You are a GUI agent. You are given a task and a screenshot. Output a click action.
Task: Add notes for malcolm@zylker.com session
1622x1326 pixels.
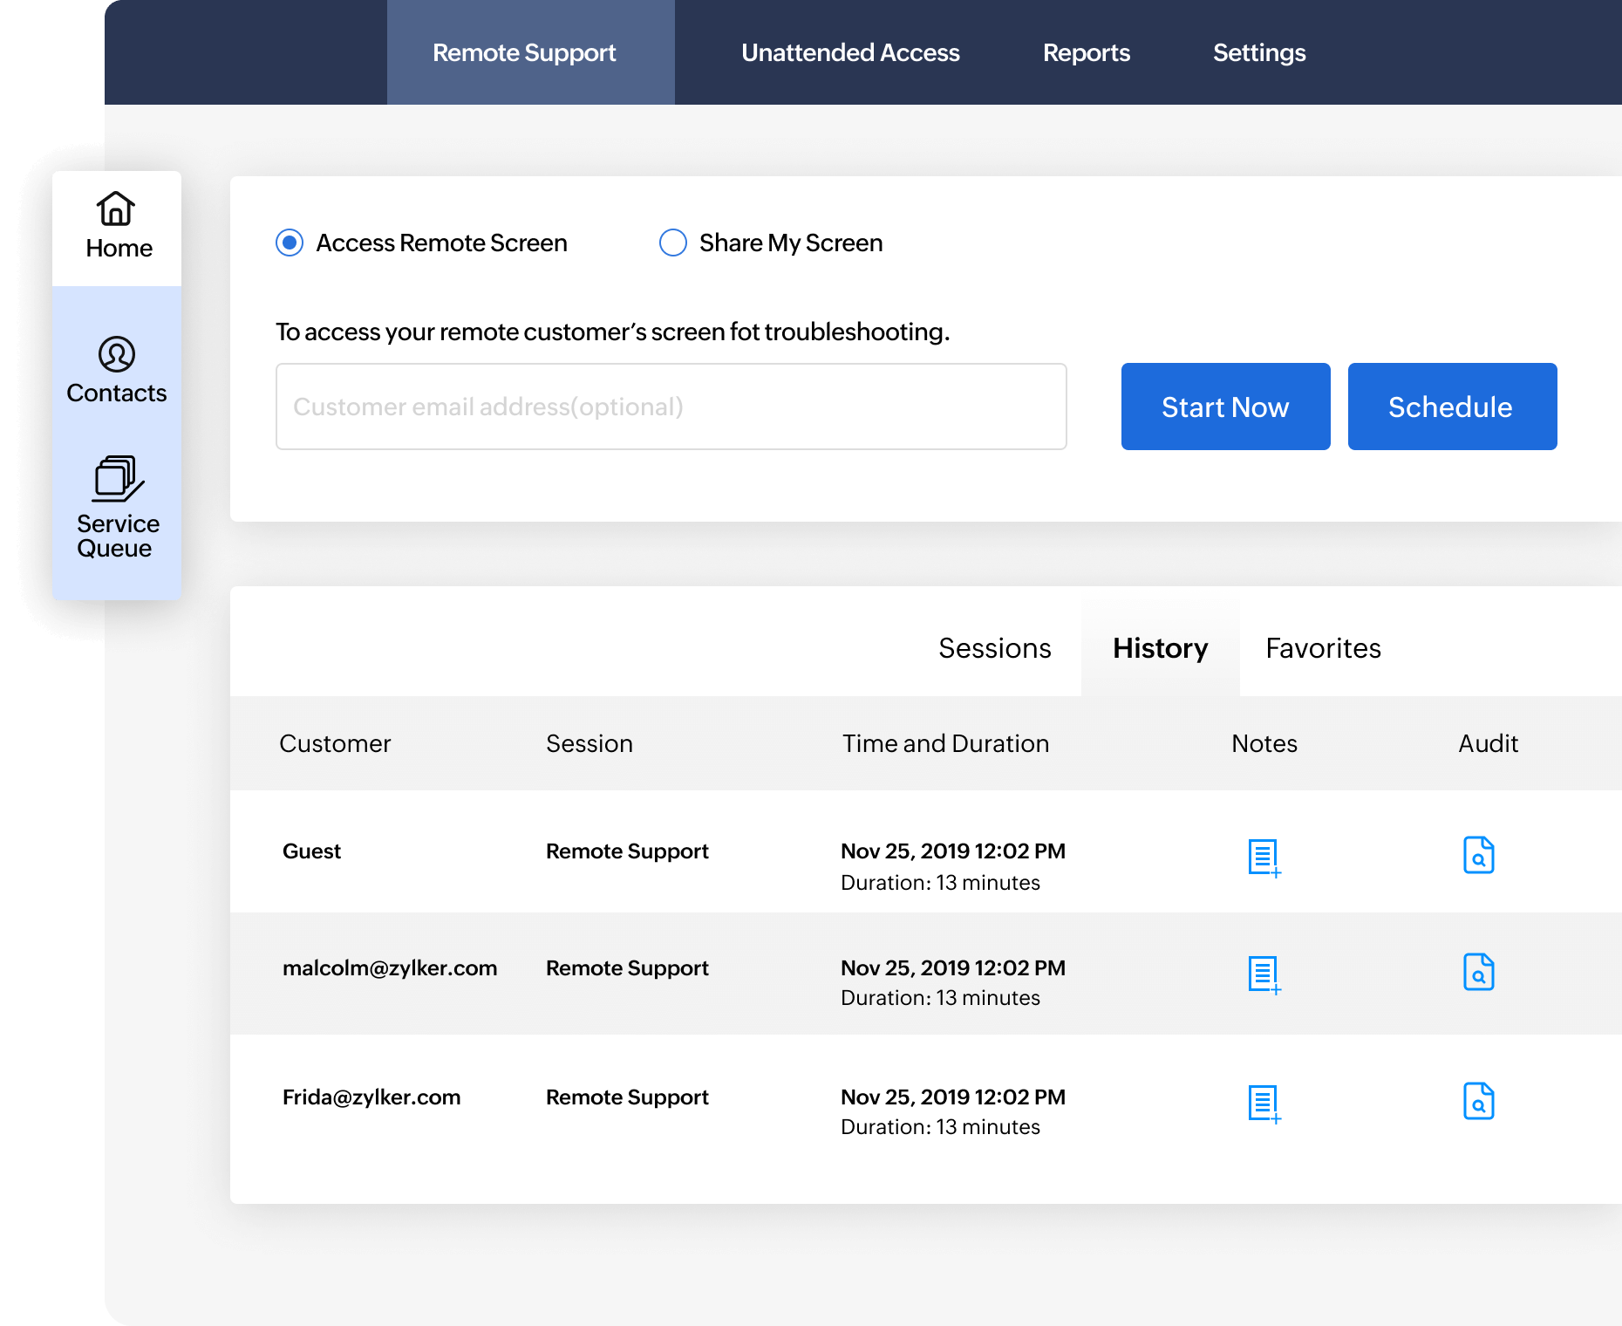click(x=1264, y=974)
